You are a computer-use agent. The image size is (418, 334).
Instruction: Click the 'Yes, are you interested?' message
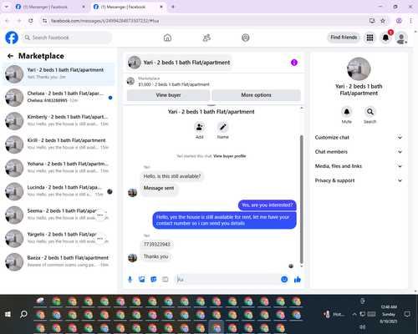[x=267, y=205]
